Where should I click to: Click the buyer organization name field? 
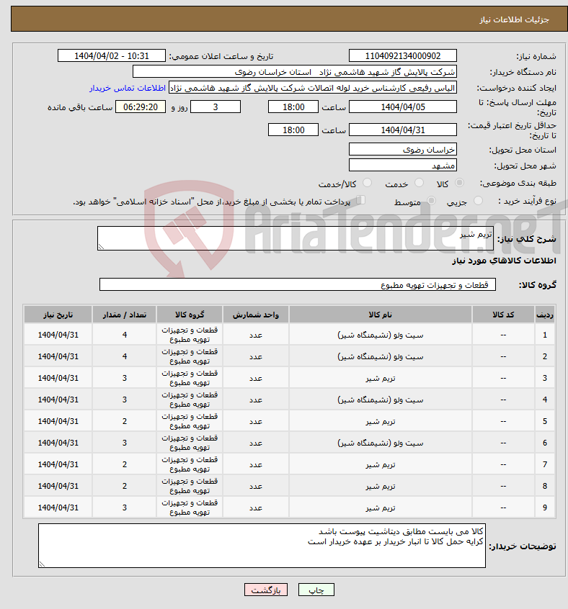[x=295, y=72]
